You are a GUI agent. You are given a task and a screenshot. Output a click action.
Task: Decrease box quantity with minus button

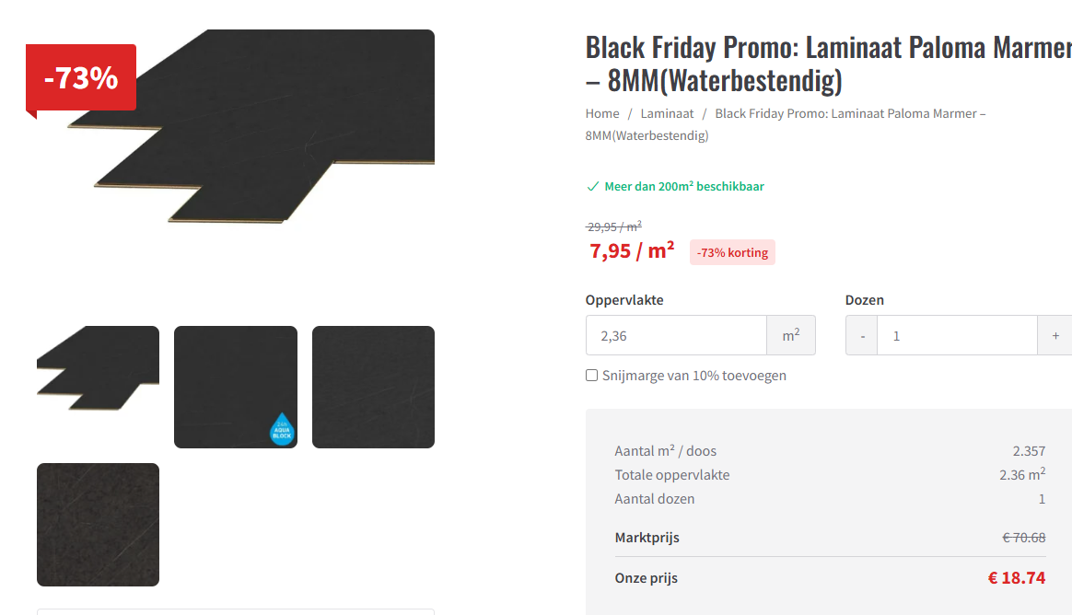862,335
